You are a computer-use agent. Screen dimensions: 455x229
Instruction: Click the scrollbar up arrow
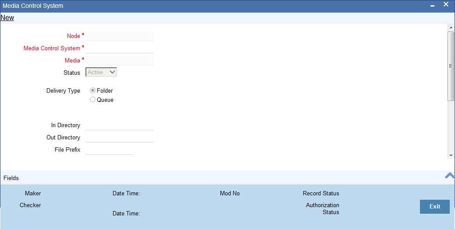click(x=451, y=28)
